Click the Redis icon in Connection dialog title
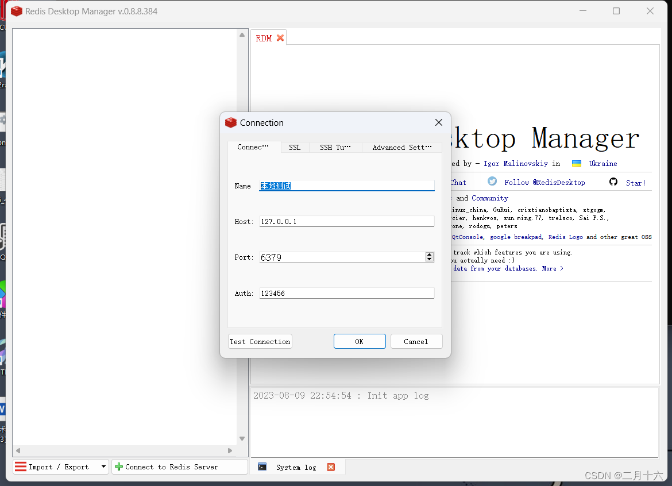This screenshot has width=672, height=486. 231,122
